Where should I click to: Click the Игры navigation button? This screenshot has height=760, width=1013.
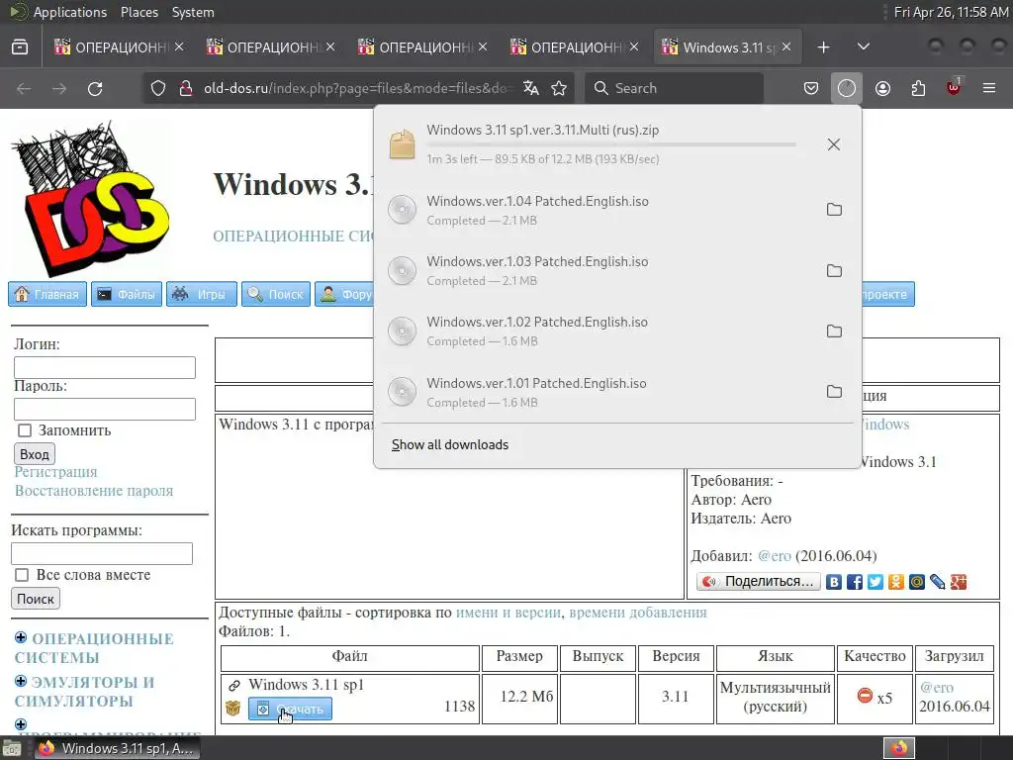202,294
